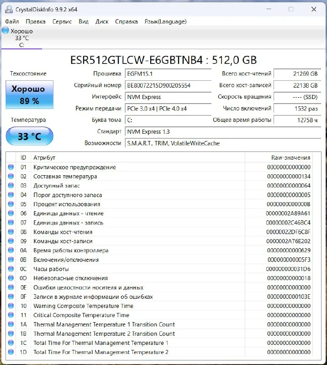Click the Стандарт field NVM Express 1.3
The width and height of the screenshot is (327, 365).
coord(223,132)
